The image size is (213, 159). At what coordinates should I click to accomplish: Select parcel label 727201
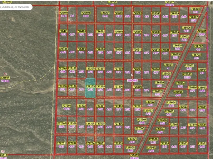coord(100,69)
